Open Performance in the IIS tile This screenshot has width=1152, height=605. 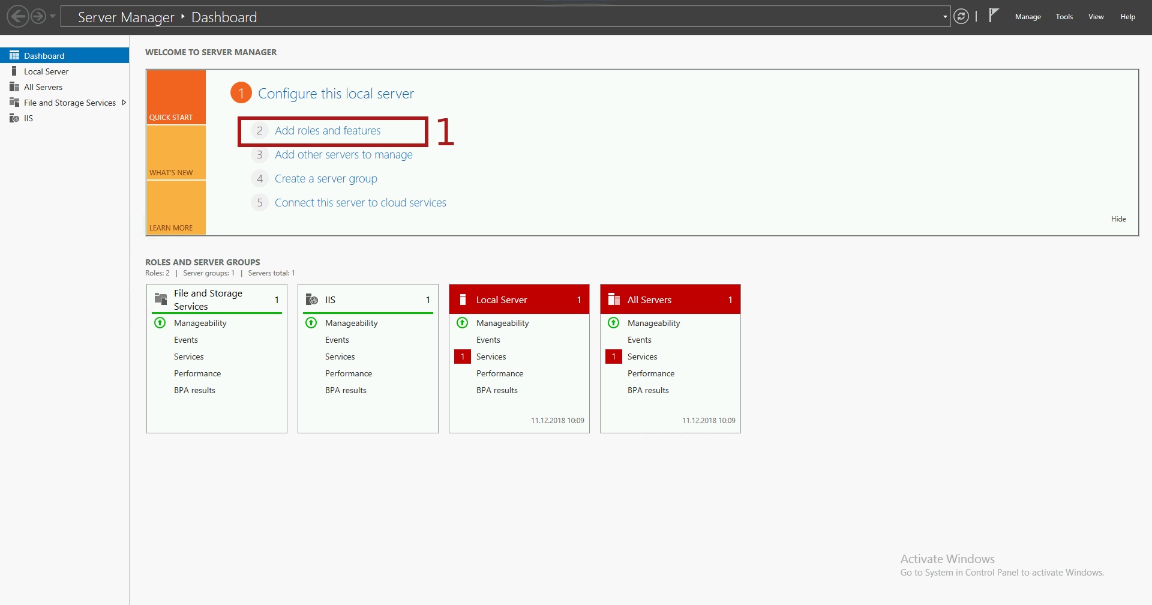[349, 373]
